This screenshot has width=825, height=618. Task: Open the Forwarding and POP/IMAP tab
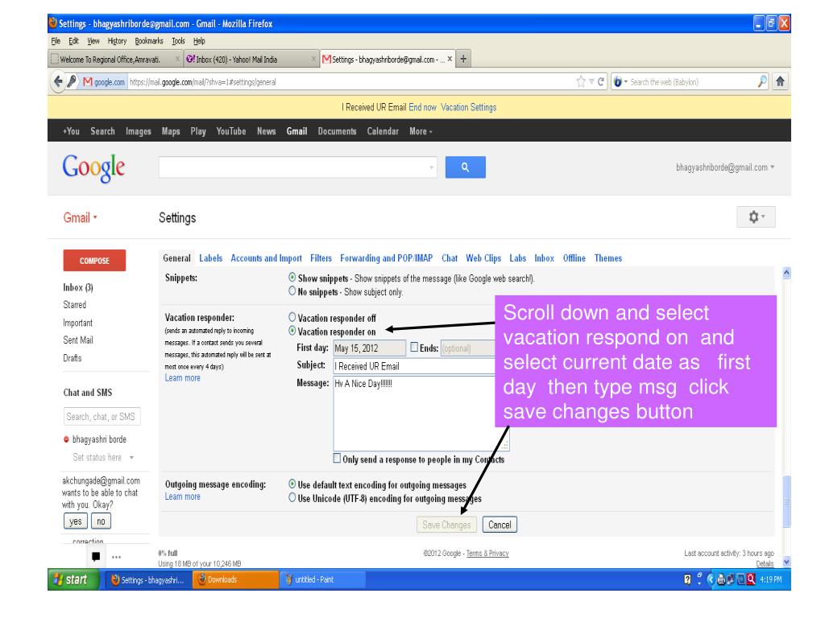[x=386, y=258]
